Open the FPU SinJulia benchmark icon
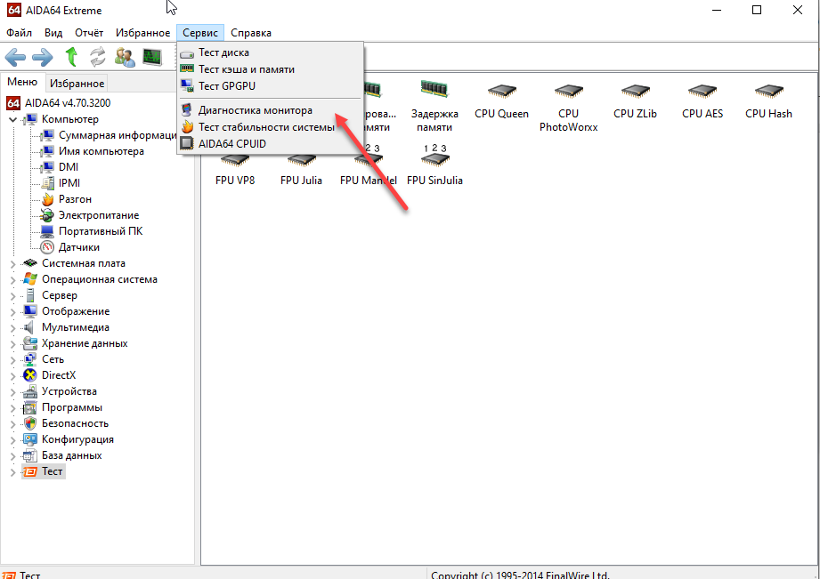The width and height of the screenshot is (820, 579). [x=434, y=160]
